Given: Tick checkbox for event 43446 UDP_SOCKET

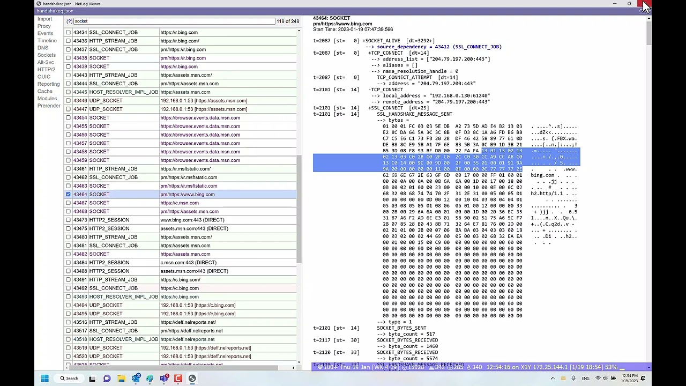Looking at the screenshot, I should (x=68, y=100).
